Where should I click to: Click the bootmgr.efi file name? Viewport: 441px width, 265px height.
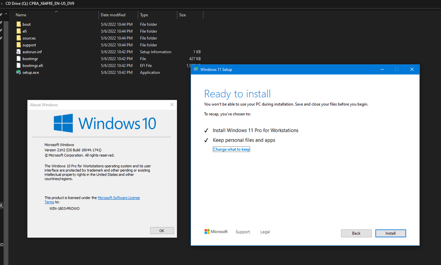(33, 66)
